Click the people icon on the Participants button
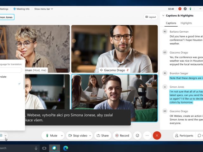This screenshot has width=203, height=152. coord(177,136)
